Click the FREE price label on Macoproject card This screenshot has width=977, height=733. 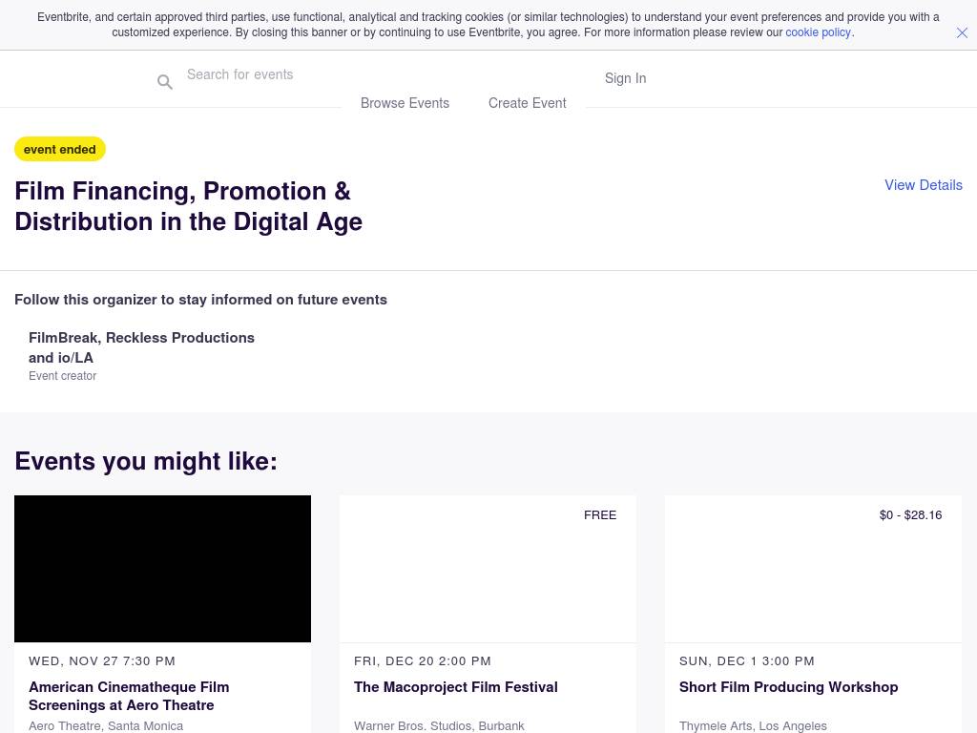click(x=600, y=514)
